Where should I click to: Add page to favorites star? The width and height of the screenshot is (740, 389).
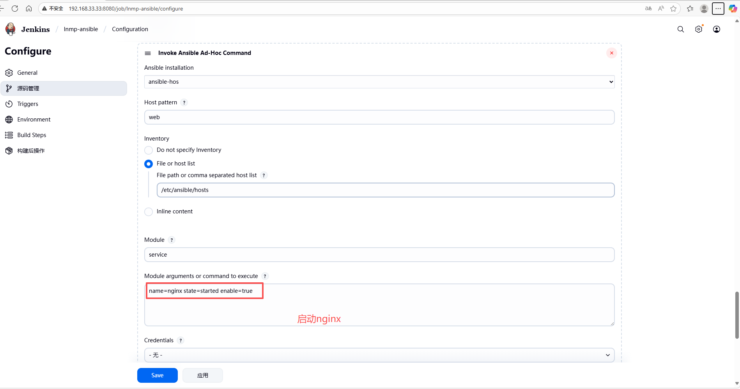pyautogui.click(x=673, y=9)
